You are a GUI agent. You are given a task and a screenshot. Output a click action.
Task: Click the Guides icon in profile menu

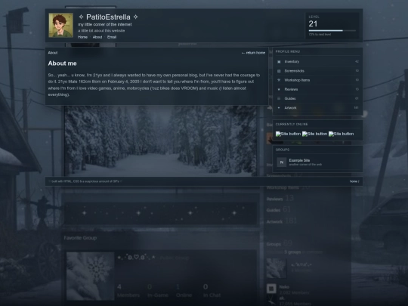pyautogui.click(x=279, y=98)
